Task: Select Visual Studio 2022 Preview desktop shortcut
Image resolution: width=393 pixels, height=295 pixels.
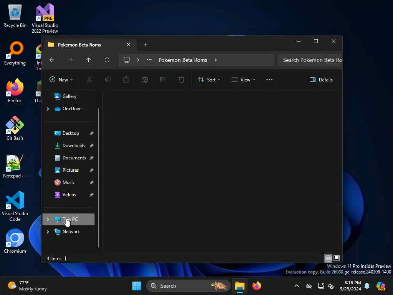Action: (45, 18)
